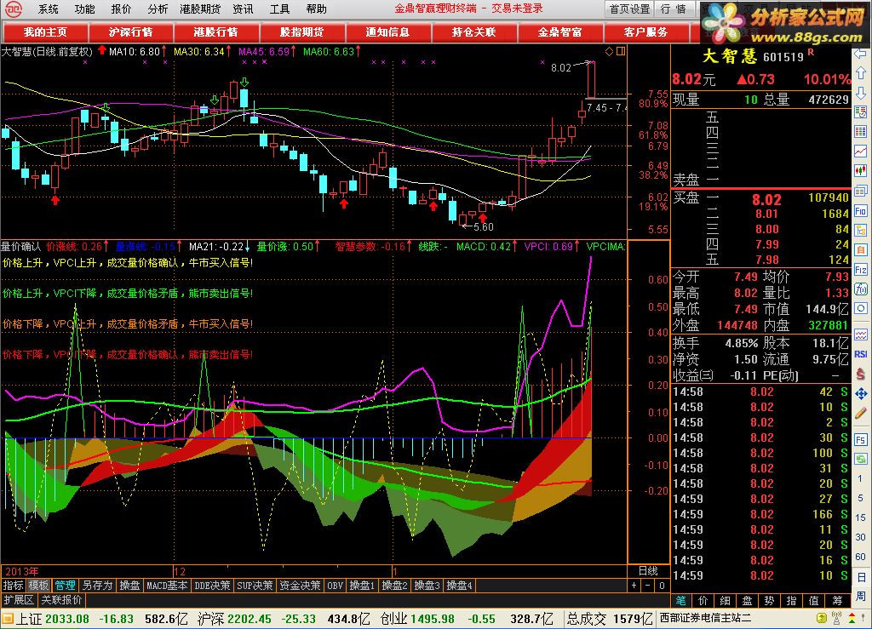Switch to daily 日 period in sidebar
The height and width of the screenshot is (629, 872).
tap(860, 577)
